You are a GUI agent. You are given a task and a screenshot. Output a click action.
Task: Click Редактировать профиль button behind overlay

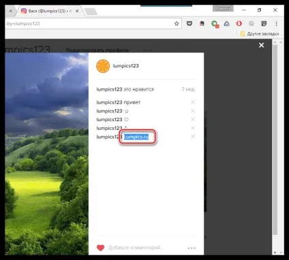pyautogui.click(x=97, y=50)
